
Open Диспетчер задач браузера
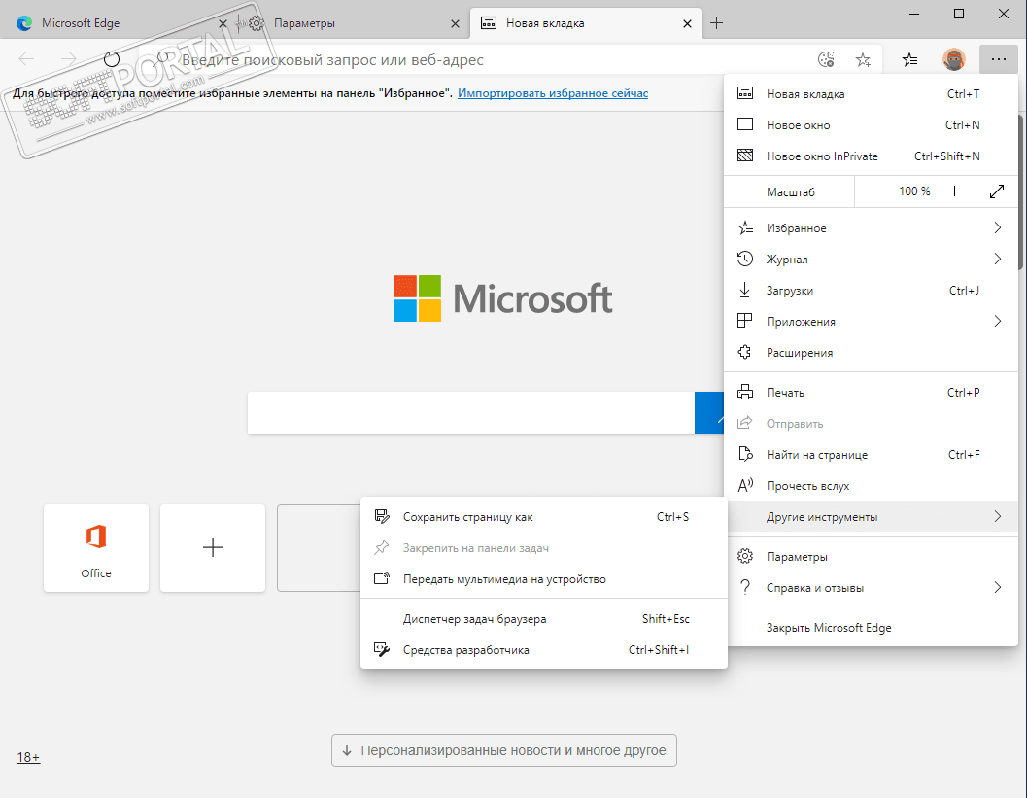[544, 619]
